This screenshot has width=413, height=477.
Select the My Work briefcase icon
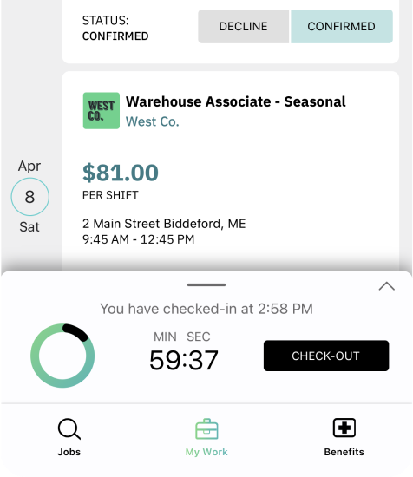tap(206, 428)
